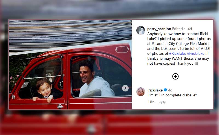Visit patty_scanlon username link
219x135 pixels.
(x=159, y=29)
